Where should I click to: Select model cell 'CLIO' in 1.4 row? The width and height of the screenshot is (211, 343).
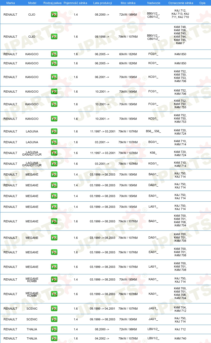(x=32, y=15)
